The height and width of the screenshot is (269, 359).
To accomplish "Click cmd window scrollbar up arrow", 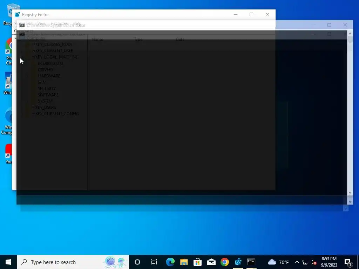I will pos(350,33).
